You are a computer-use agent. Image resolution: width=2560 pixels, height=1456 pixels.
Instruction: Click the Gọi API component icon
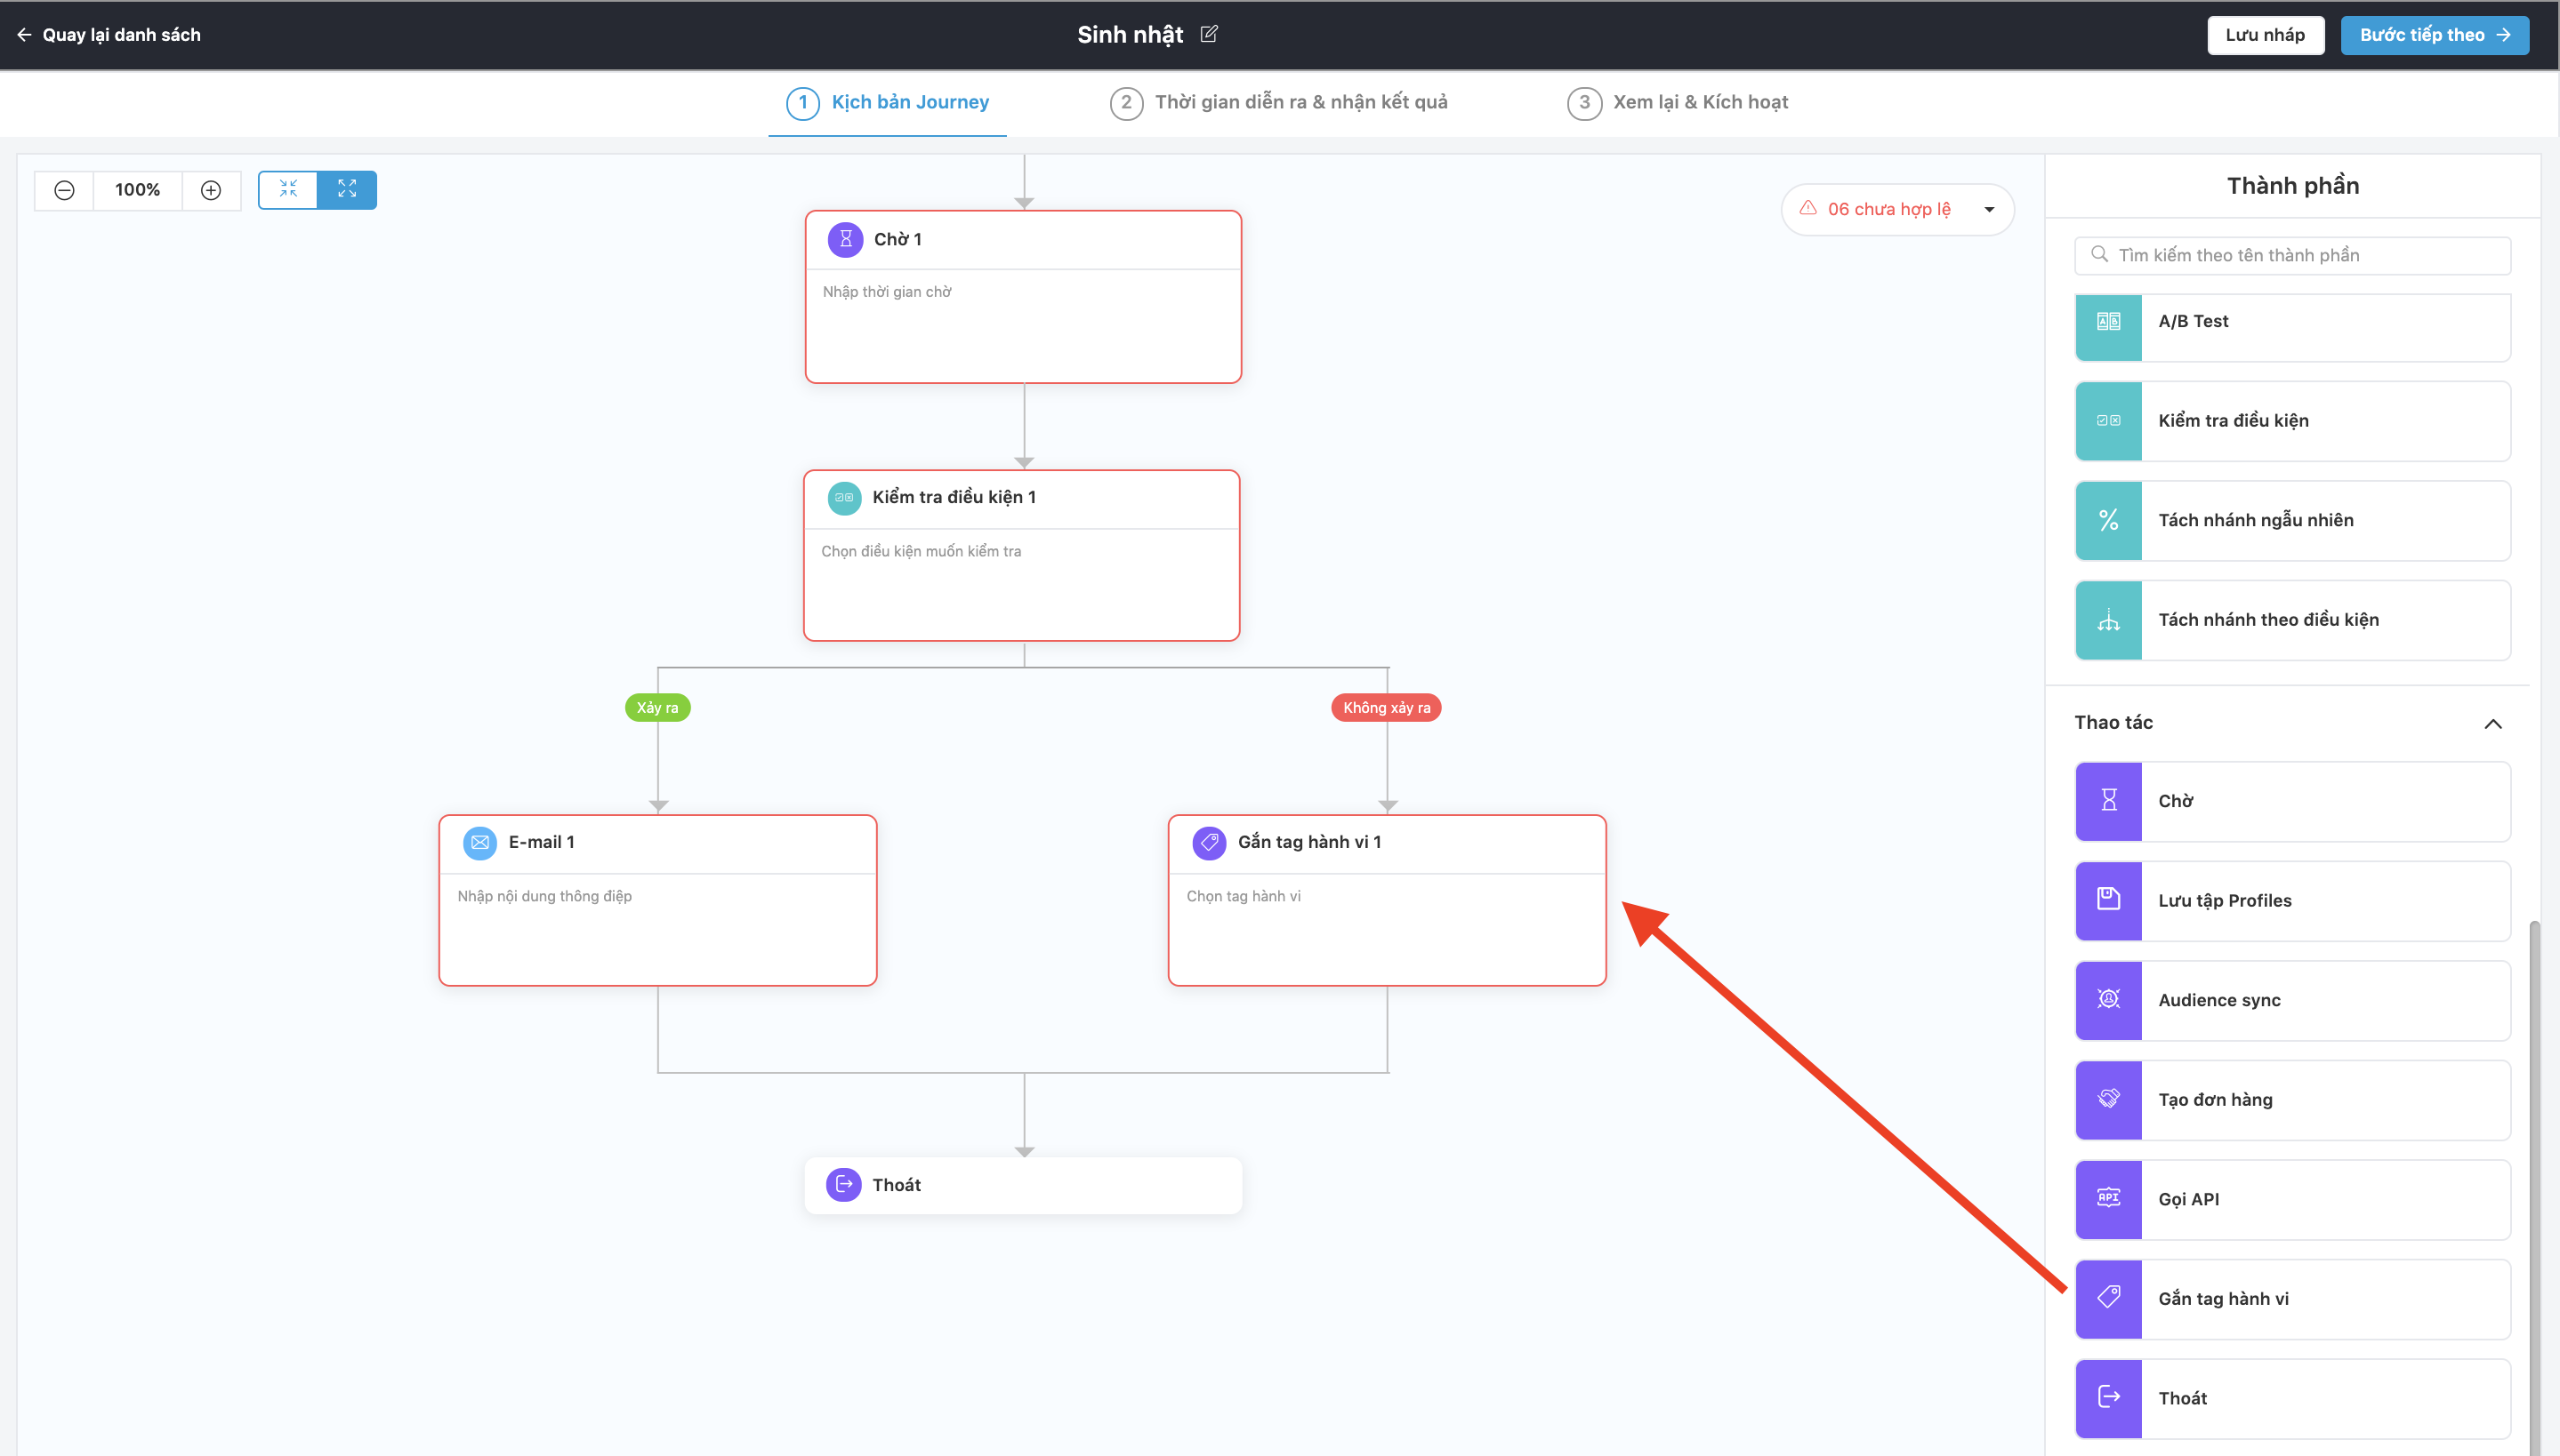[x=2108, y=1199]
